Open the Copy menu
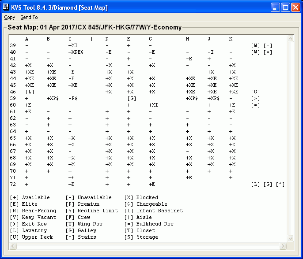 click(9, 17)
